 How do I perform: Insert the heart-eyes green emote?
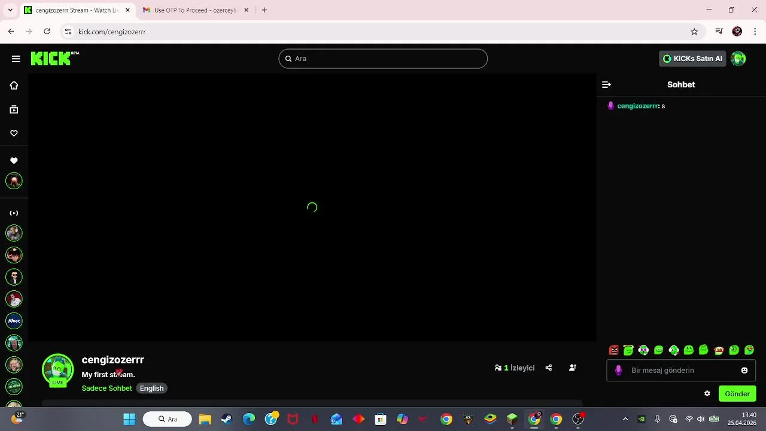pyautogui.click(x=749, y=350)
